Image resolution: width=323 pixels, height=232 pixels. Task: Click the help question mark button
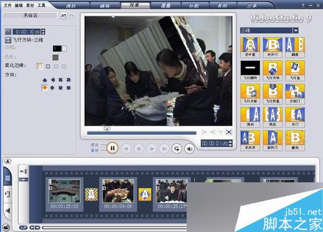pos(303,6)
